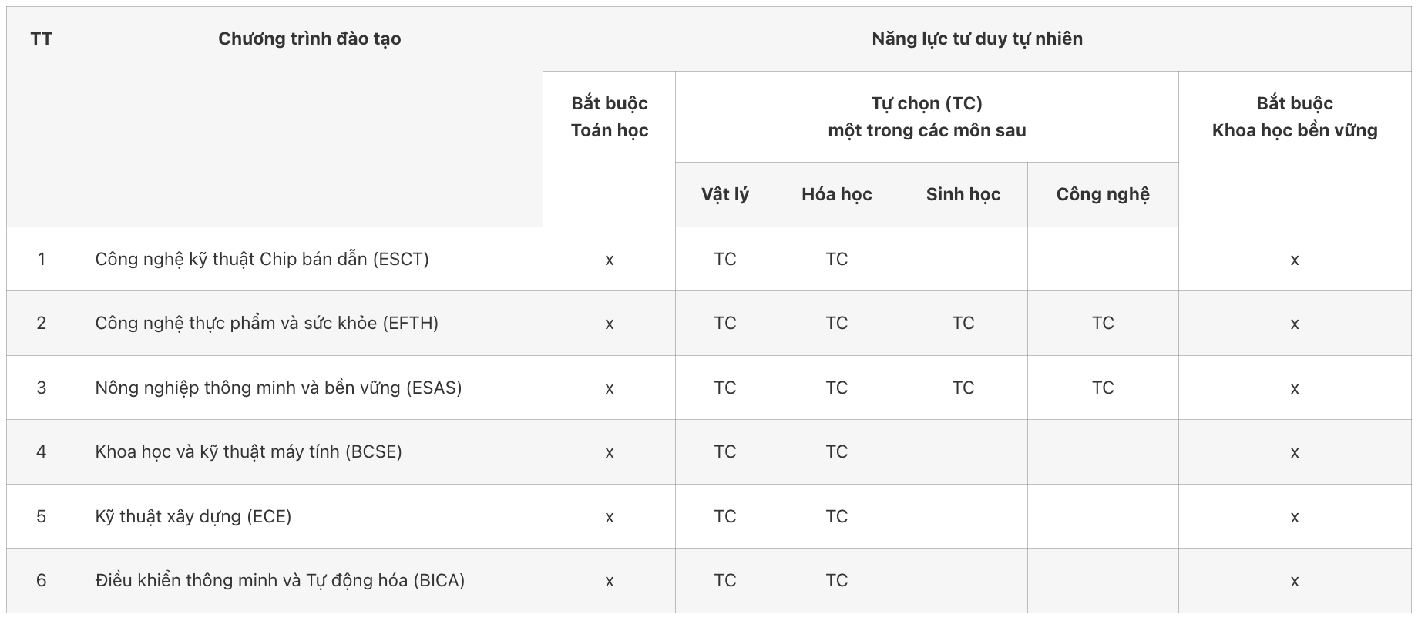
Task: Click the "Bắt buộc Toán học" header cell
Action: [609, 117]
